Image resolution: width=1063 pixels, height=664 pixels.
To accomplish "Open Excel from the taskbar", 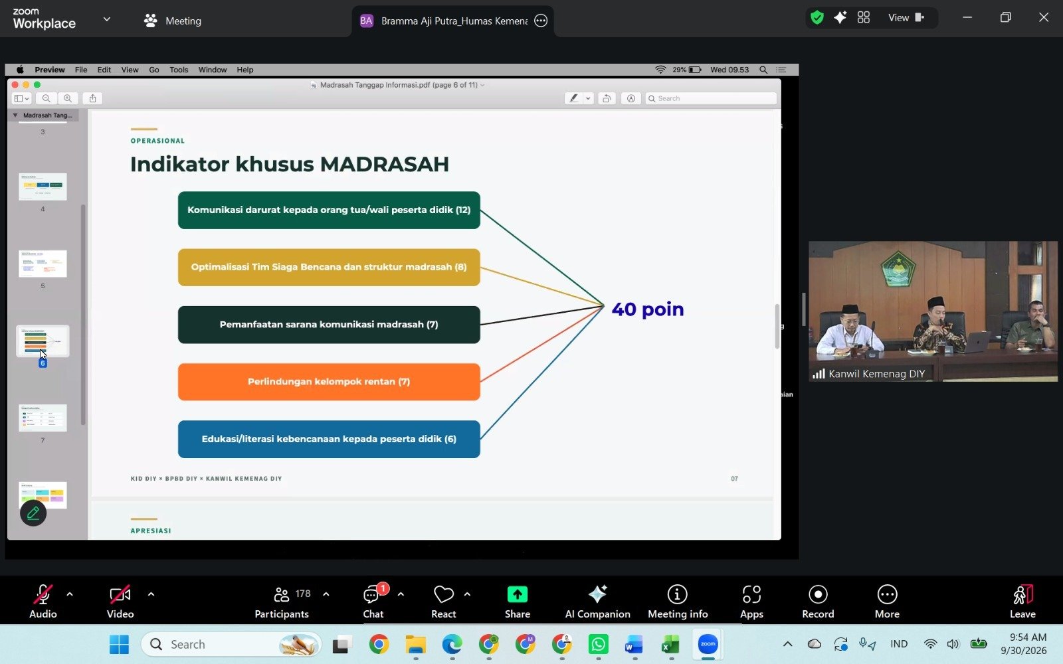I will coord(670,644).
